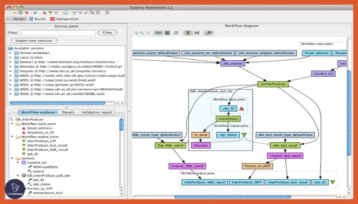Open an existing workflow file icon
Image resolution: width=358 pixels, height=204 pixels.
tap(15, 13)
